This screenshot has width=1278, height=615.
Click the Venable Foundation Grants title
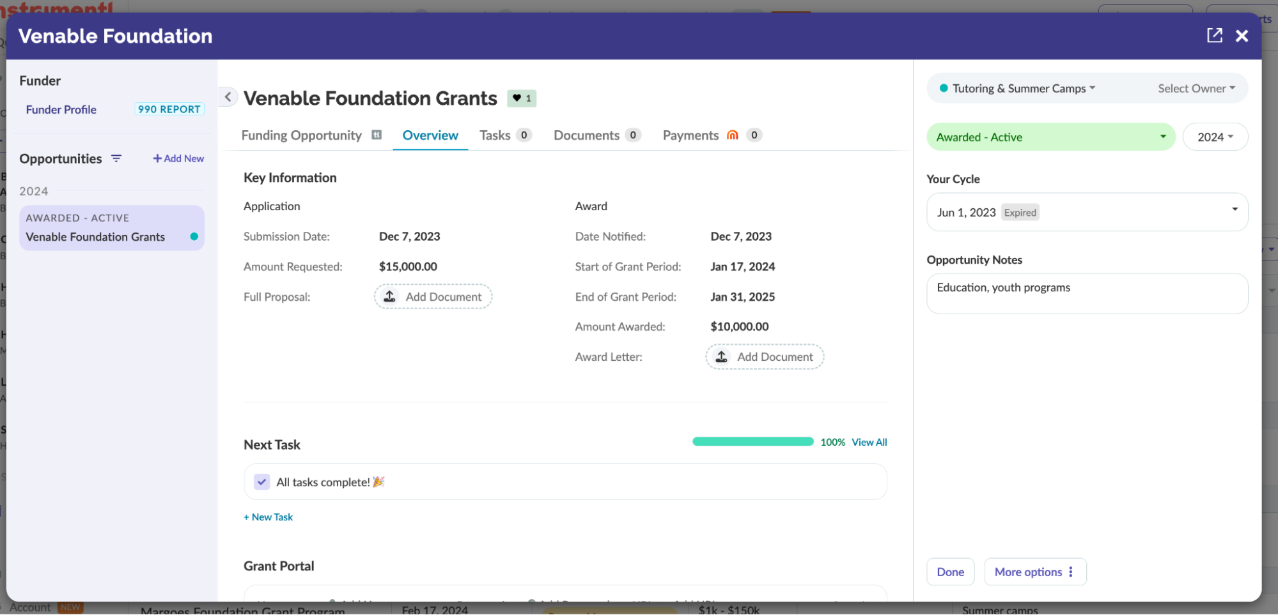coord(370,98)
